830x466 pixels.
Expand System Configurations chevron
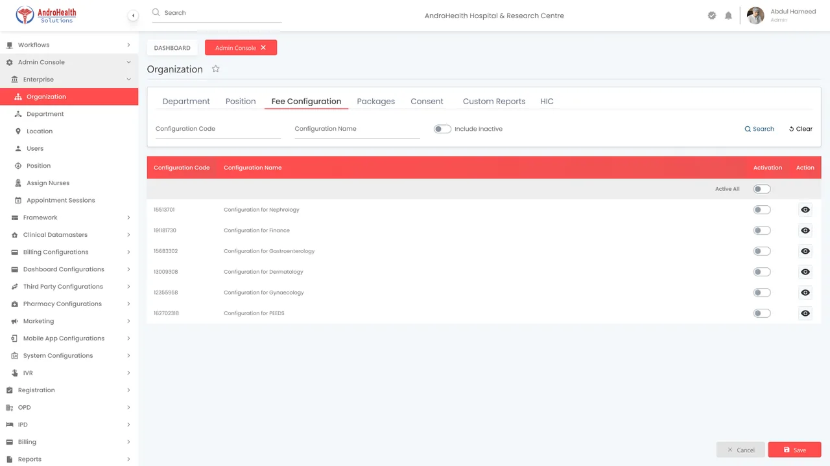point(128,355)
